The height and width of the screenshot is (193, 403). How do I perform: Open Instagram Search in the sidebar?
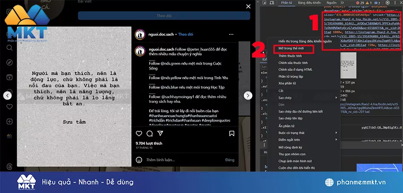pos(9,48)
